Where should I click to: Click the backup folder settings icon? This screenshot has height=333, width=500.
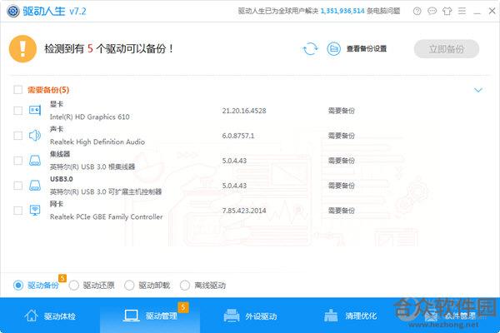[333, 49]
